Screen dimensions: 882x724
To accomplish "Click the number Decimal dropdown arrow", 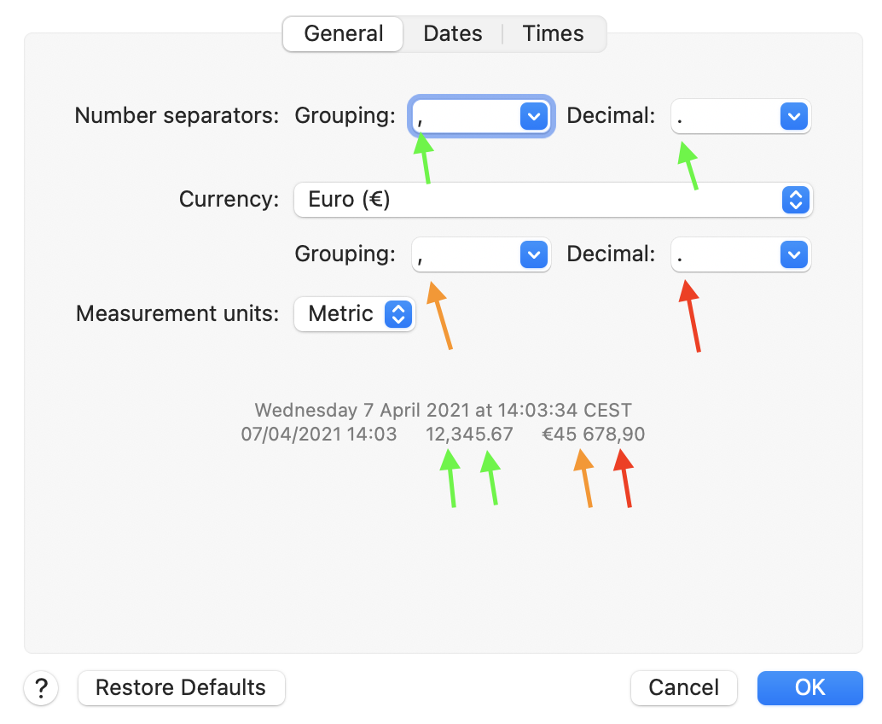I will coord(793,116).
